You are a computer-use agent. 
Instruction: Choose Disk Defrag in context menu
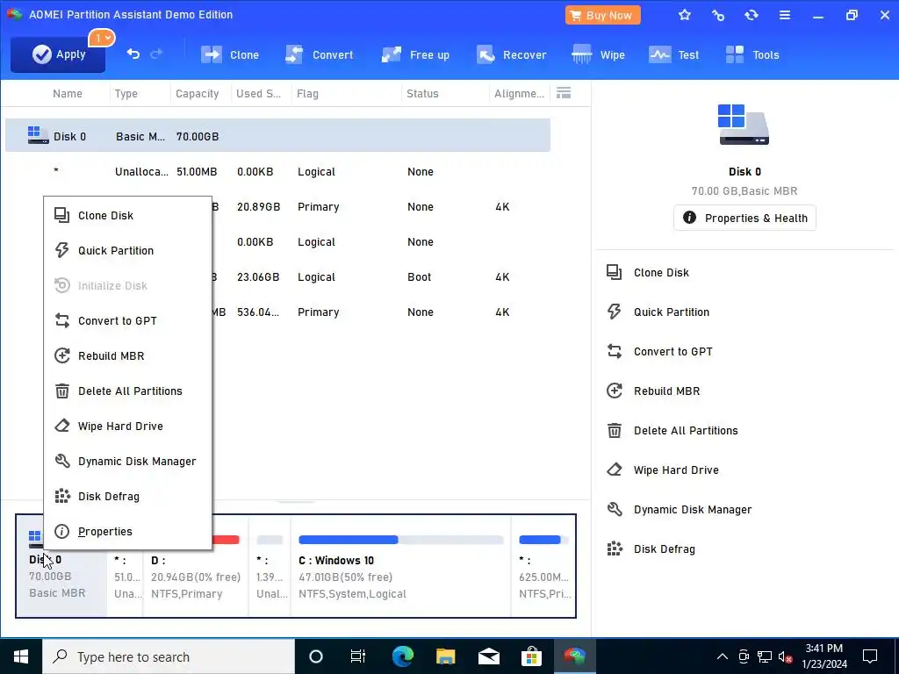[x=128, y=497]
